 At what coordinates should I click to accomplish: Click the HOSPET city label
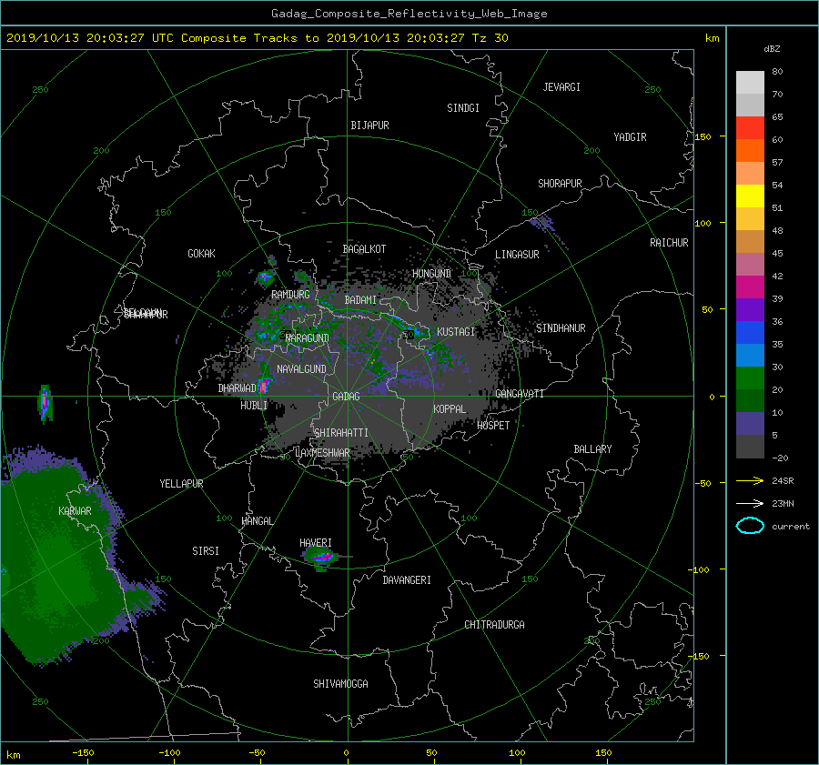493,426
